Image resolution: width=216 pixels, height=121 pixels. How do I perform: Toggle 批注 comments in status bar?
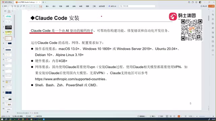pos(161,116)
